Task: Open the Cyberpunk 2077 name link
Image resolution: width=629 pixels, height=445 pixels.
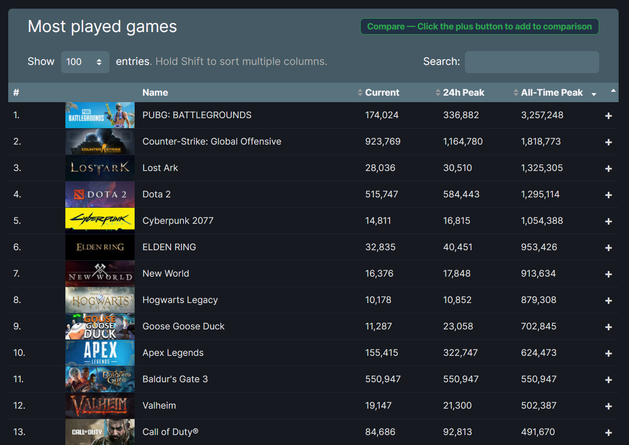Action: click(x=178, y=221)
